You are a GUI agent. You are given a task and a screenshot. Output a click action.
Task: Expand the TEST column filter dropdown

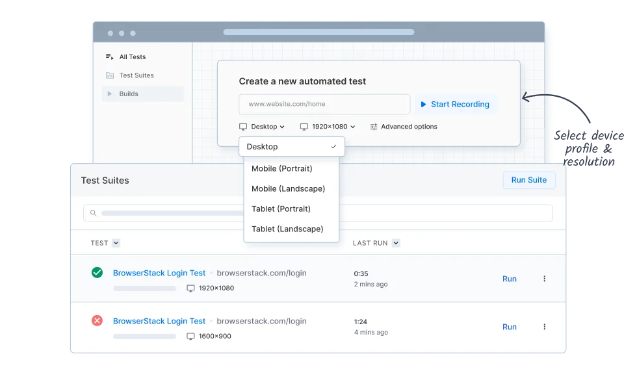point(114,243)
